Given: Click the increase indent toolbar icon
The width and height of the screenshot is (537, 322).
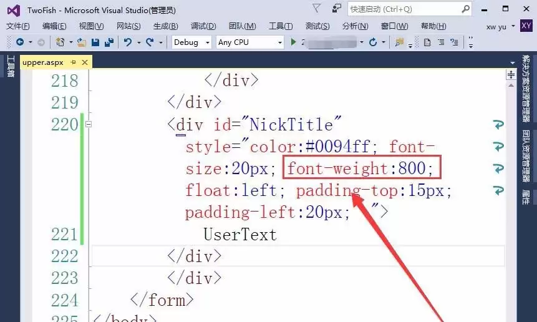Looking at the screenshot, I should click(454, 42).
